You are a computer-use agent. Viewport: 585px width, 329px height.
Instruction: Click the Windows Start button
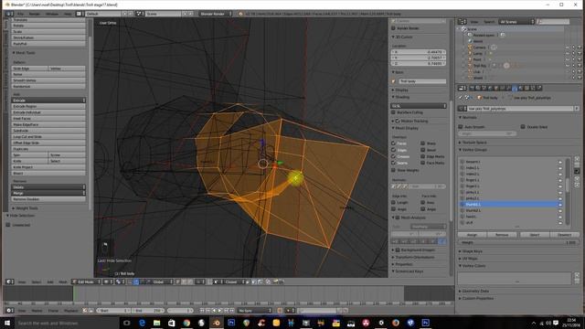point(7,323)
